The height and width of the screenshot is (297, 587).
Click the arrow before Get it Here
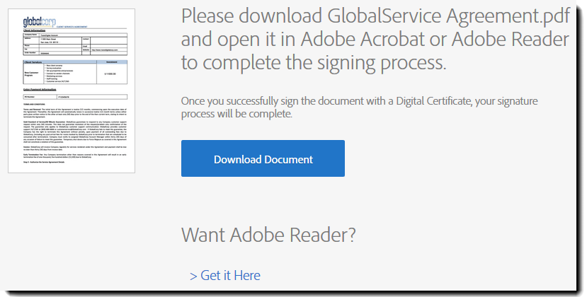[x=193, y=275]
